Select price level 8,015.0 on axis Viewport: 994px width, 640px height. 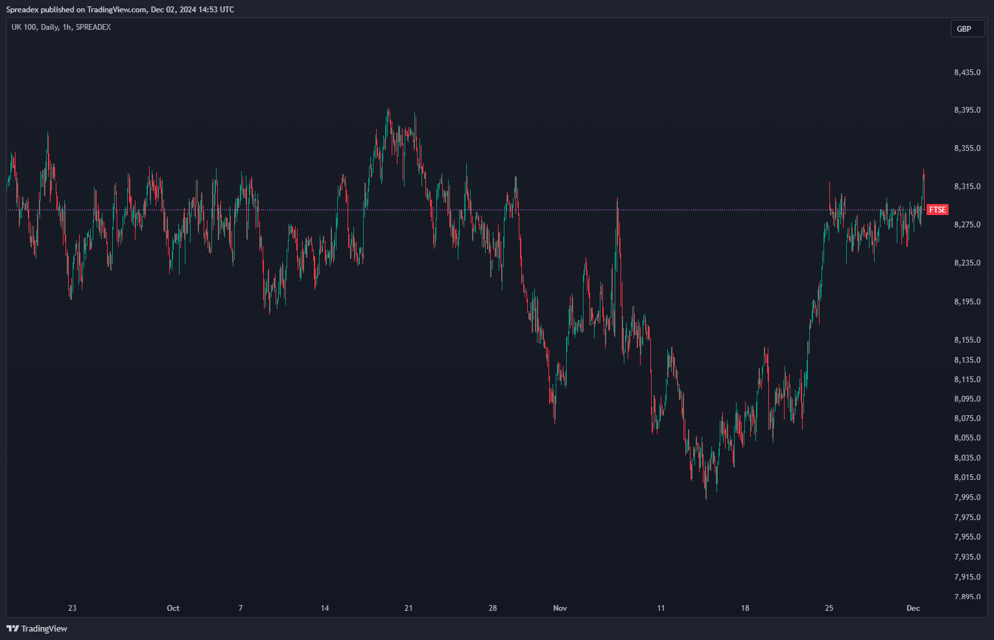coord(967,477)
